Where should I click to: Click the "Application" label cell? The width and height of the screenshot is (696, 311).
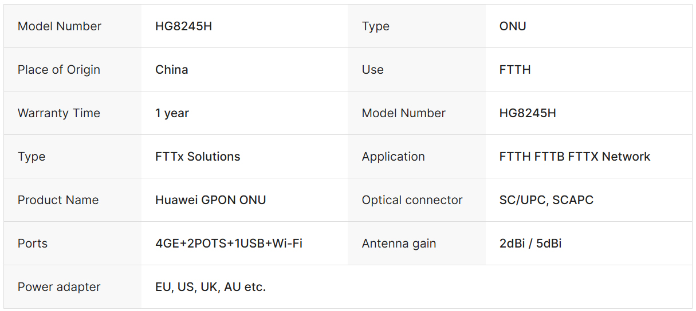tap(394, 157)
